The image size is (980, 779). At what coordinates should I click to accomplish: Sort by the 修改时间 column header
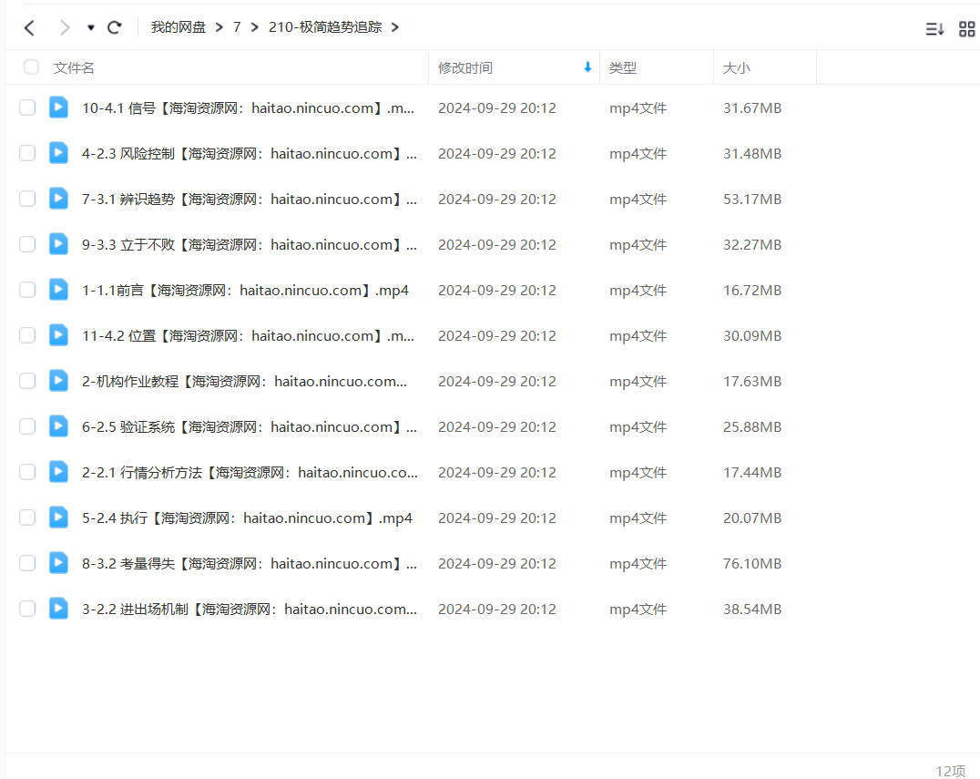tap(465, 67)
